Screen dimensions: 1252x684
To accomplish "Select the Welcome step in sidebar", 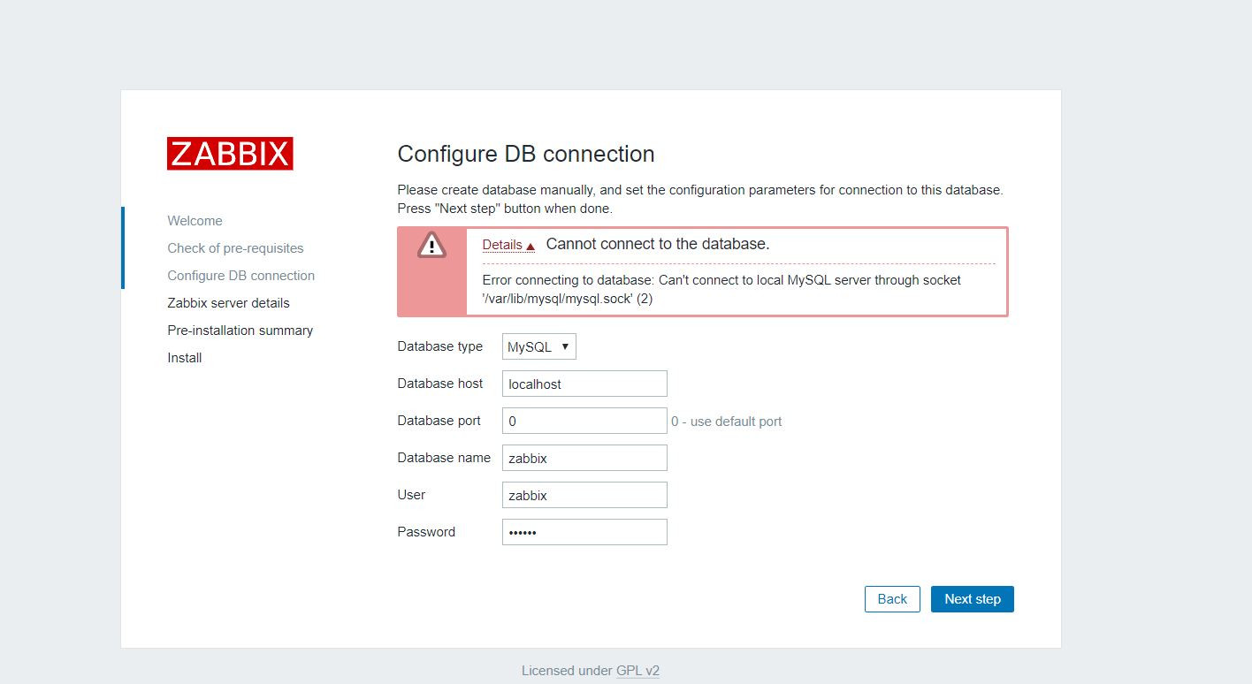I will 195,221.
